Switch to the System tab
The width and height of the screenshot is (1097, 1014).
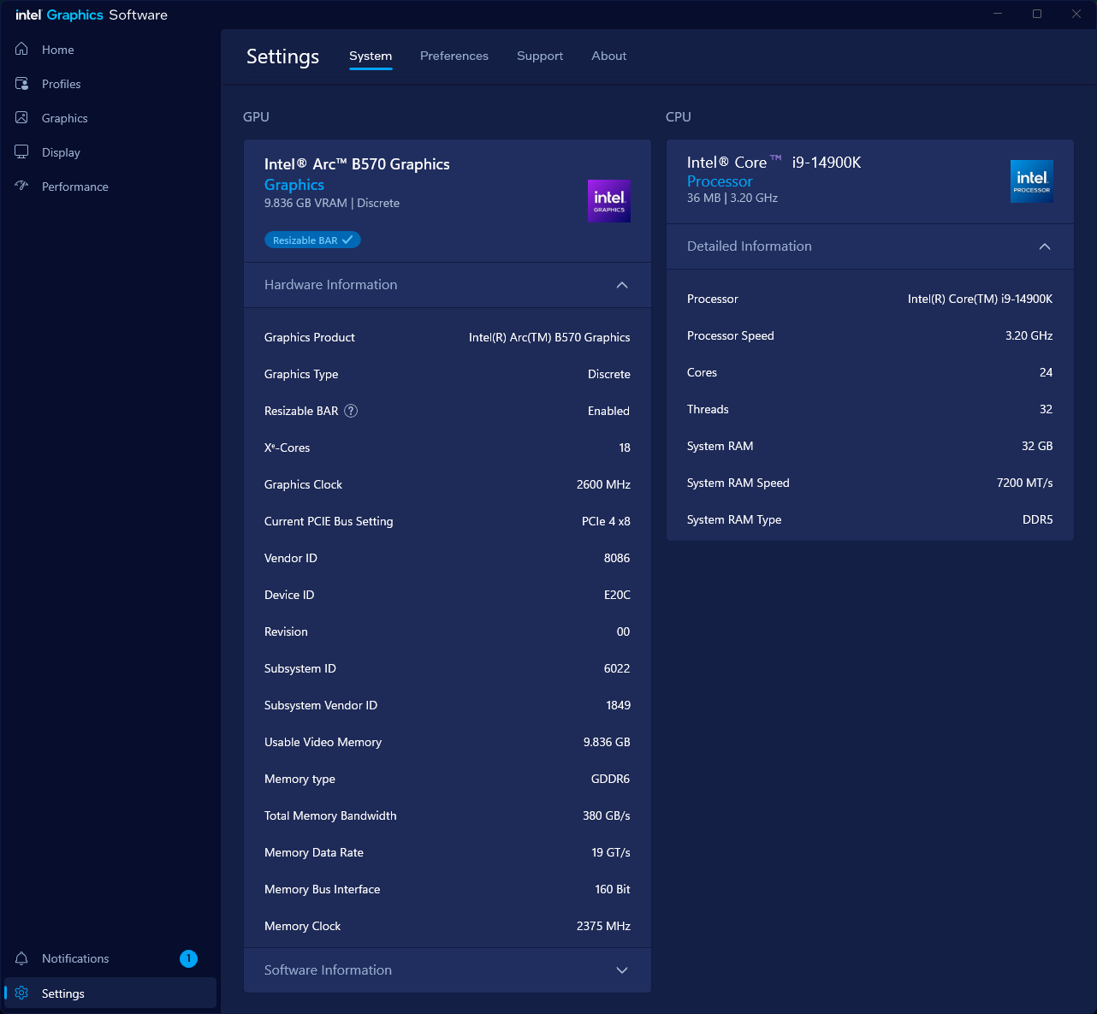pyautogui.click(x=371, y=56)
